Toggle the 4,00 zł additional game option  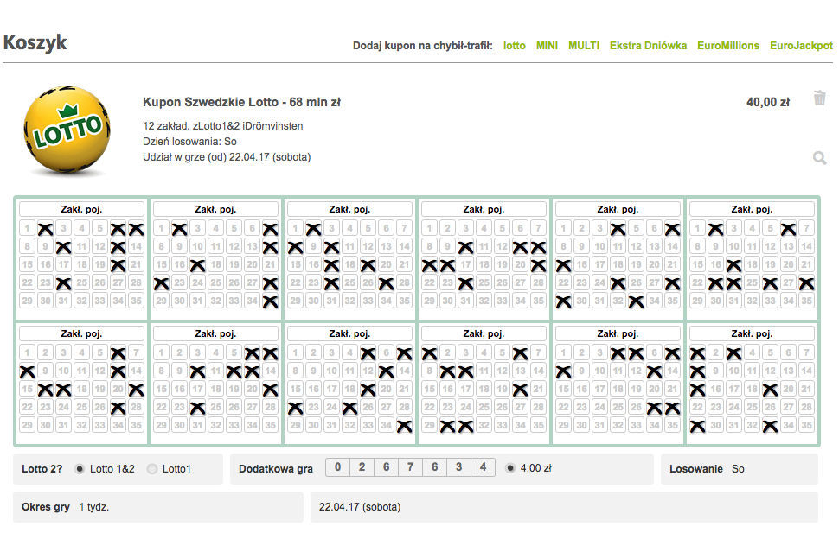[510, 468]
